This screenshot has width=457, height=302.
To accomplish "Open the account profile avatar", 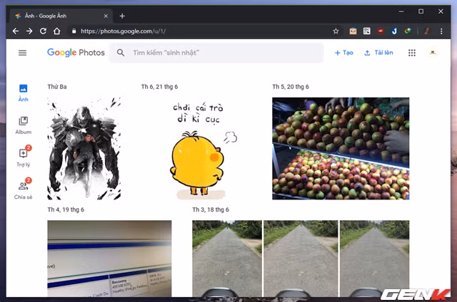I will 433,53.
